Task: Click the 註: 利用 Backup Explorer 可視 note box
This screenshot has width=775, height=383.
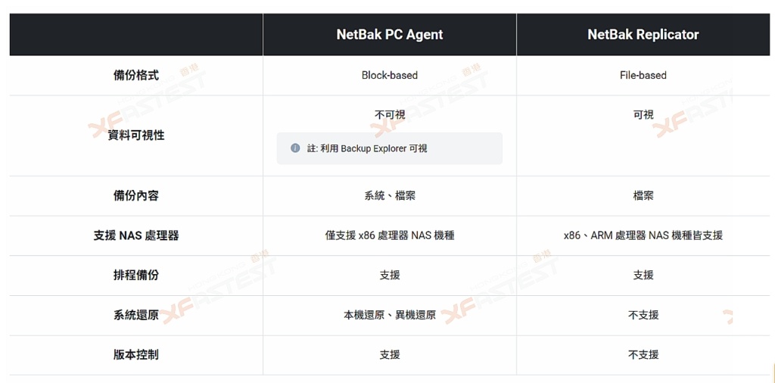Action: click(x=389, y=148)
